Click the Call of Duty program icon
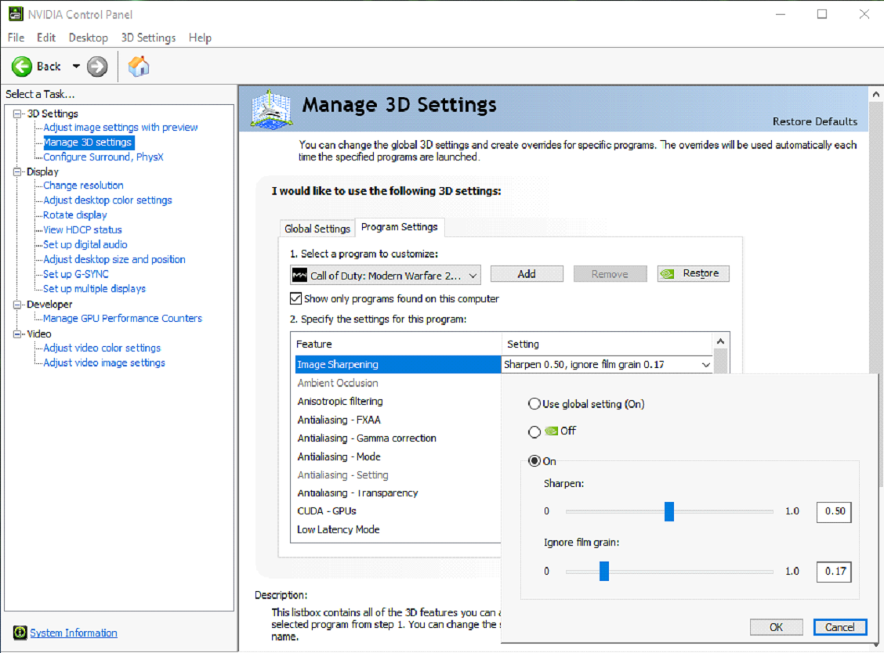Viewport: 884px width, 653px height. (x=299, y=275)
